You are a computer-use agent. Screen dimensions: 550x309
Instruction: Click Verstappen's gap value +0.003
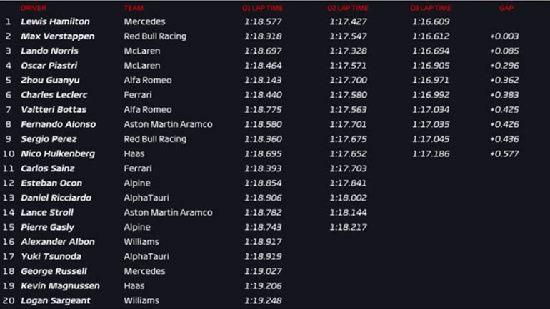[x=504, y=36]
